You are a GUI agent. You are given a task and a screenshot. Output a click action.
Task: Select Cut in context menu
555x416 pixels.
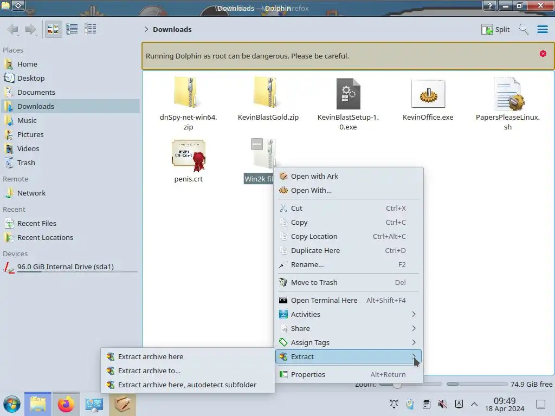click(349, 209)
